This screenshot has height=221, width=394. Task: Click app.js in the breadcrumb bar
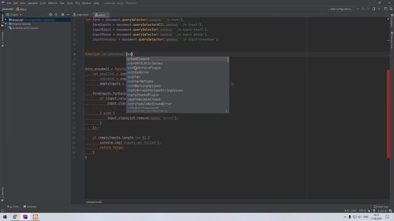tap(22, 9)
